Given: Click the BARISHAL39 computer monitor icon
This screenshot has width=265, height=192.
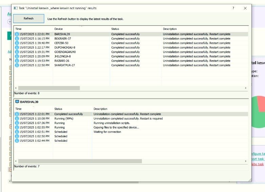Looking at the screenshot, I should coord(17,102).
